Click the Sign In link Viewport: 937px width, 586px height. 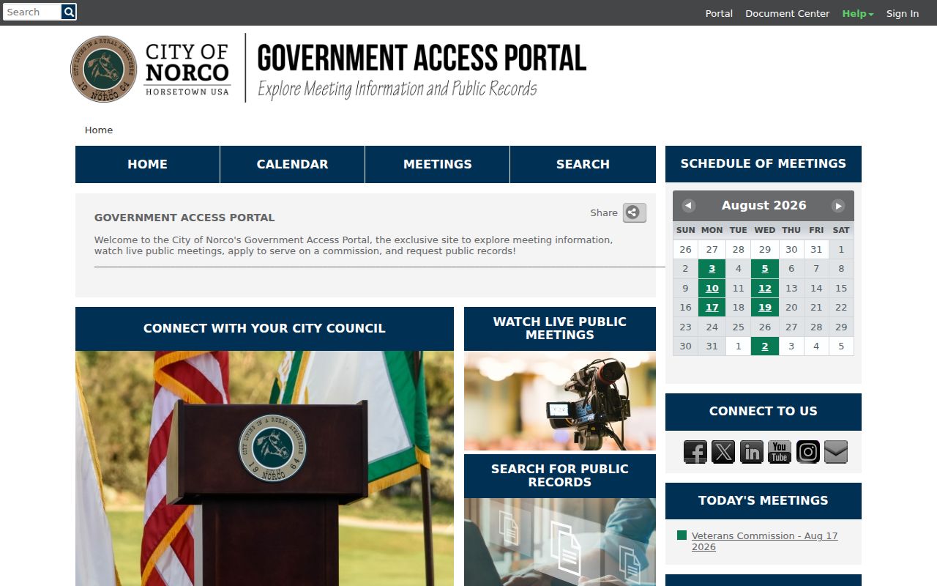tap(903, 13)
